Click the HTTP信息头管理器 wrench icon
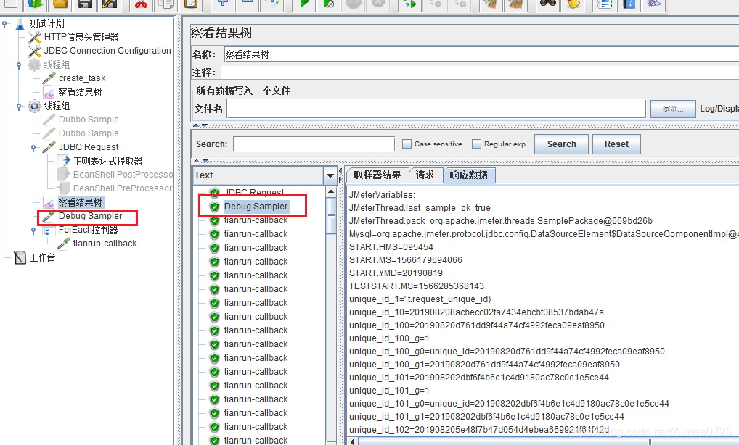This screenshot has height=445, width=739. [34, 37]
